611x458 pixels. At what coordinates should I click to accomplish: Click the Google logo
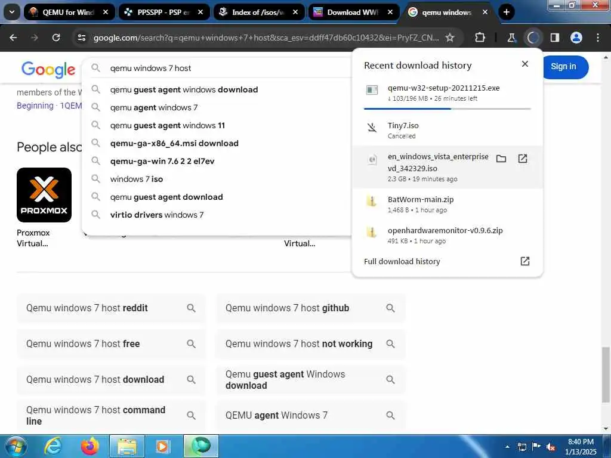point(48,69)
